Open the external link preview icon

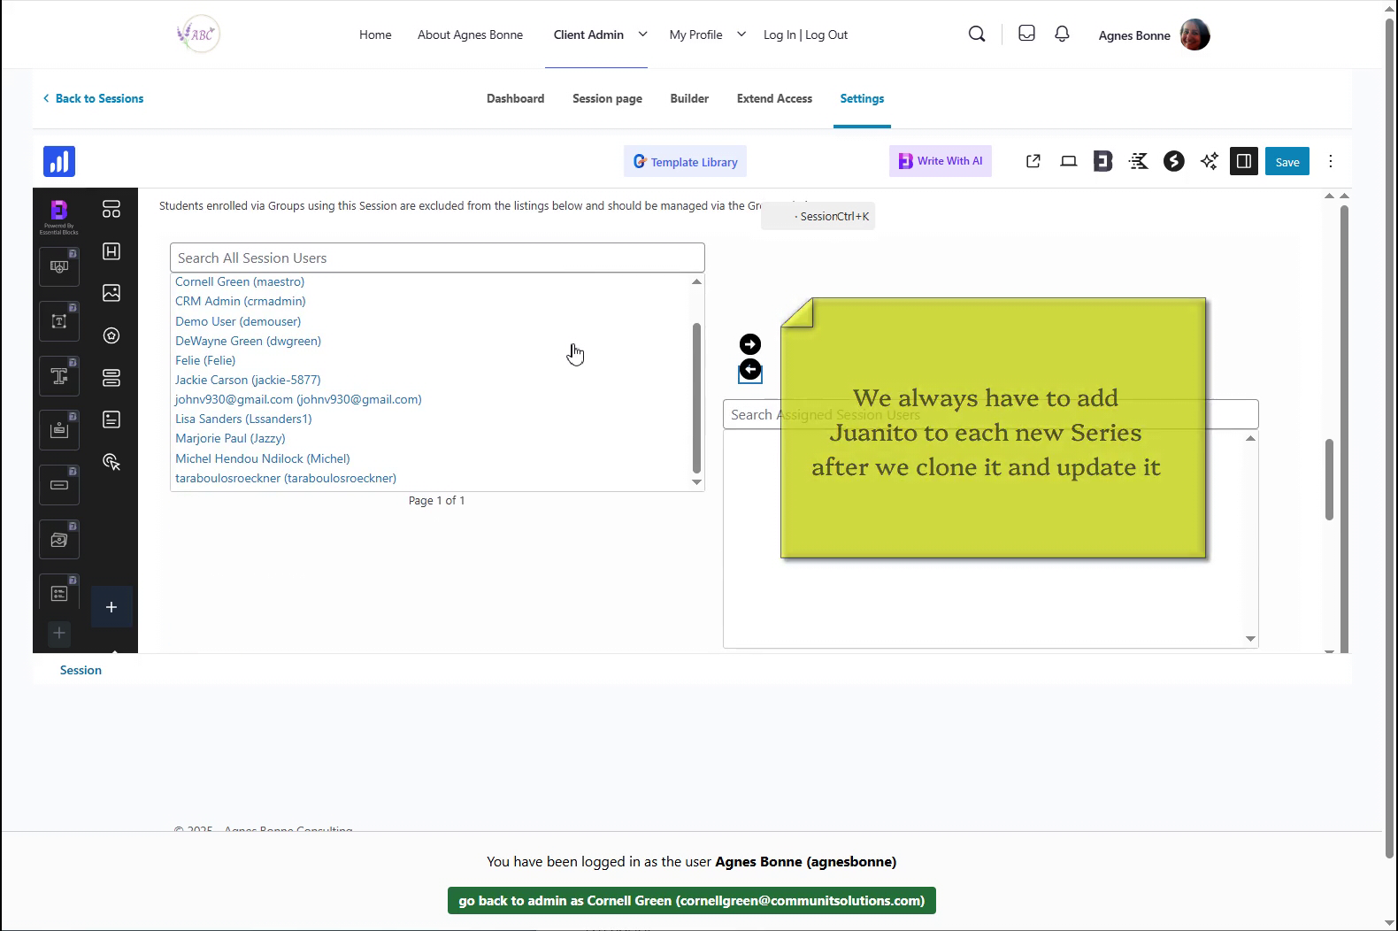pyautogui.click(x=1033, y=161)
